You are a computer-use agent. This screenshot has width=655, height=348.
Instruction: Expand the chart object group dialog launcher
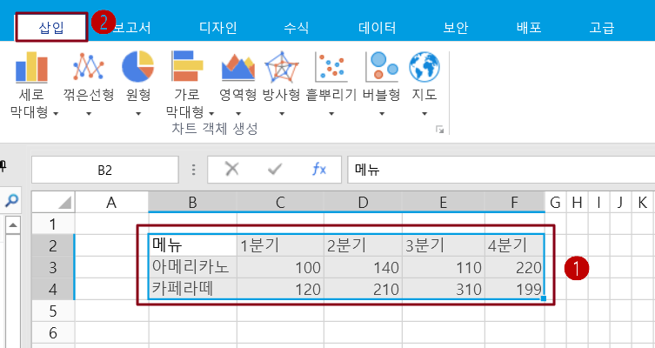coord(440,130)
